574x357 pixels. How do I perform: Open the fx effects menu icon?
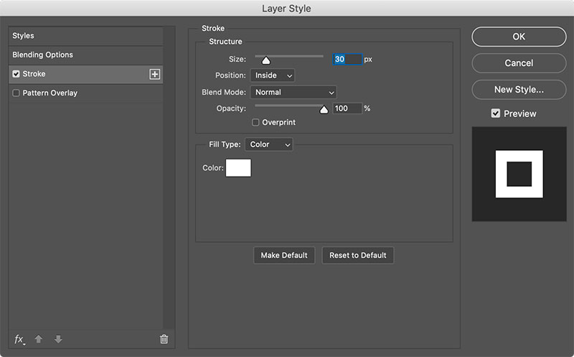click(x=19, y=339)
